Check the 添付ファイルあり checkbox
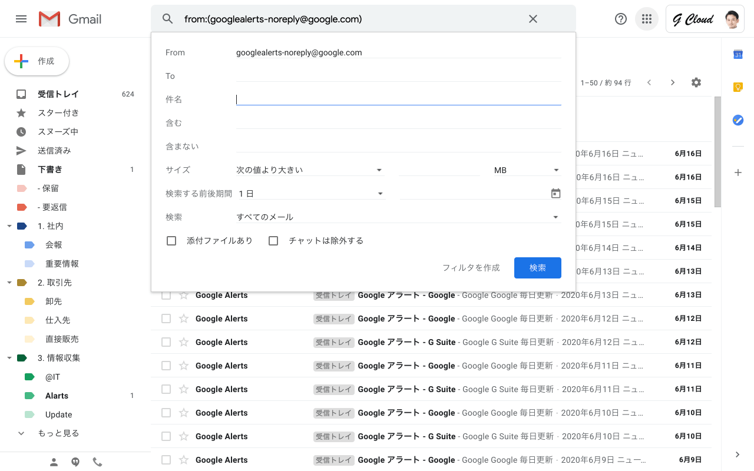754x471 pixels. [x=171, y=241]
